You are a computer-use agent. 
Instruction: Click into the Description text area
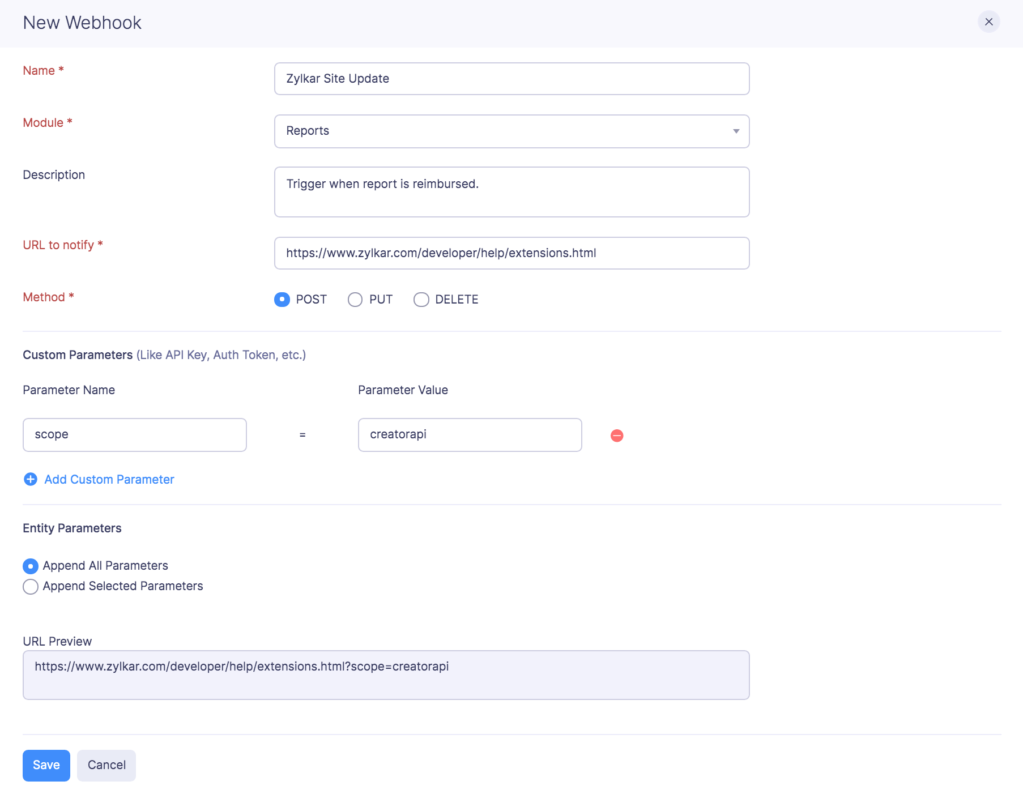[511, 192]
